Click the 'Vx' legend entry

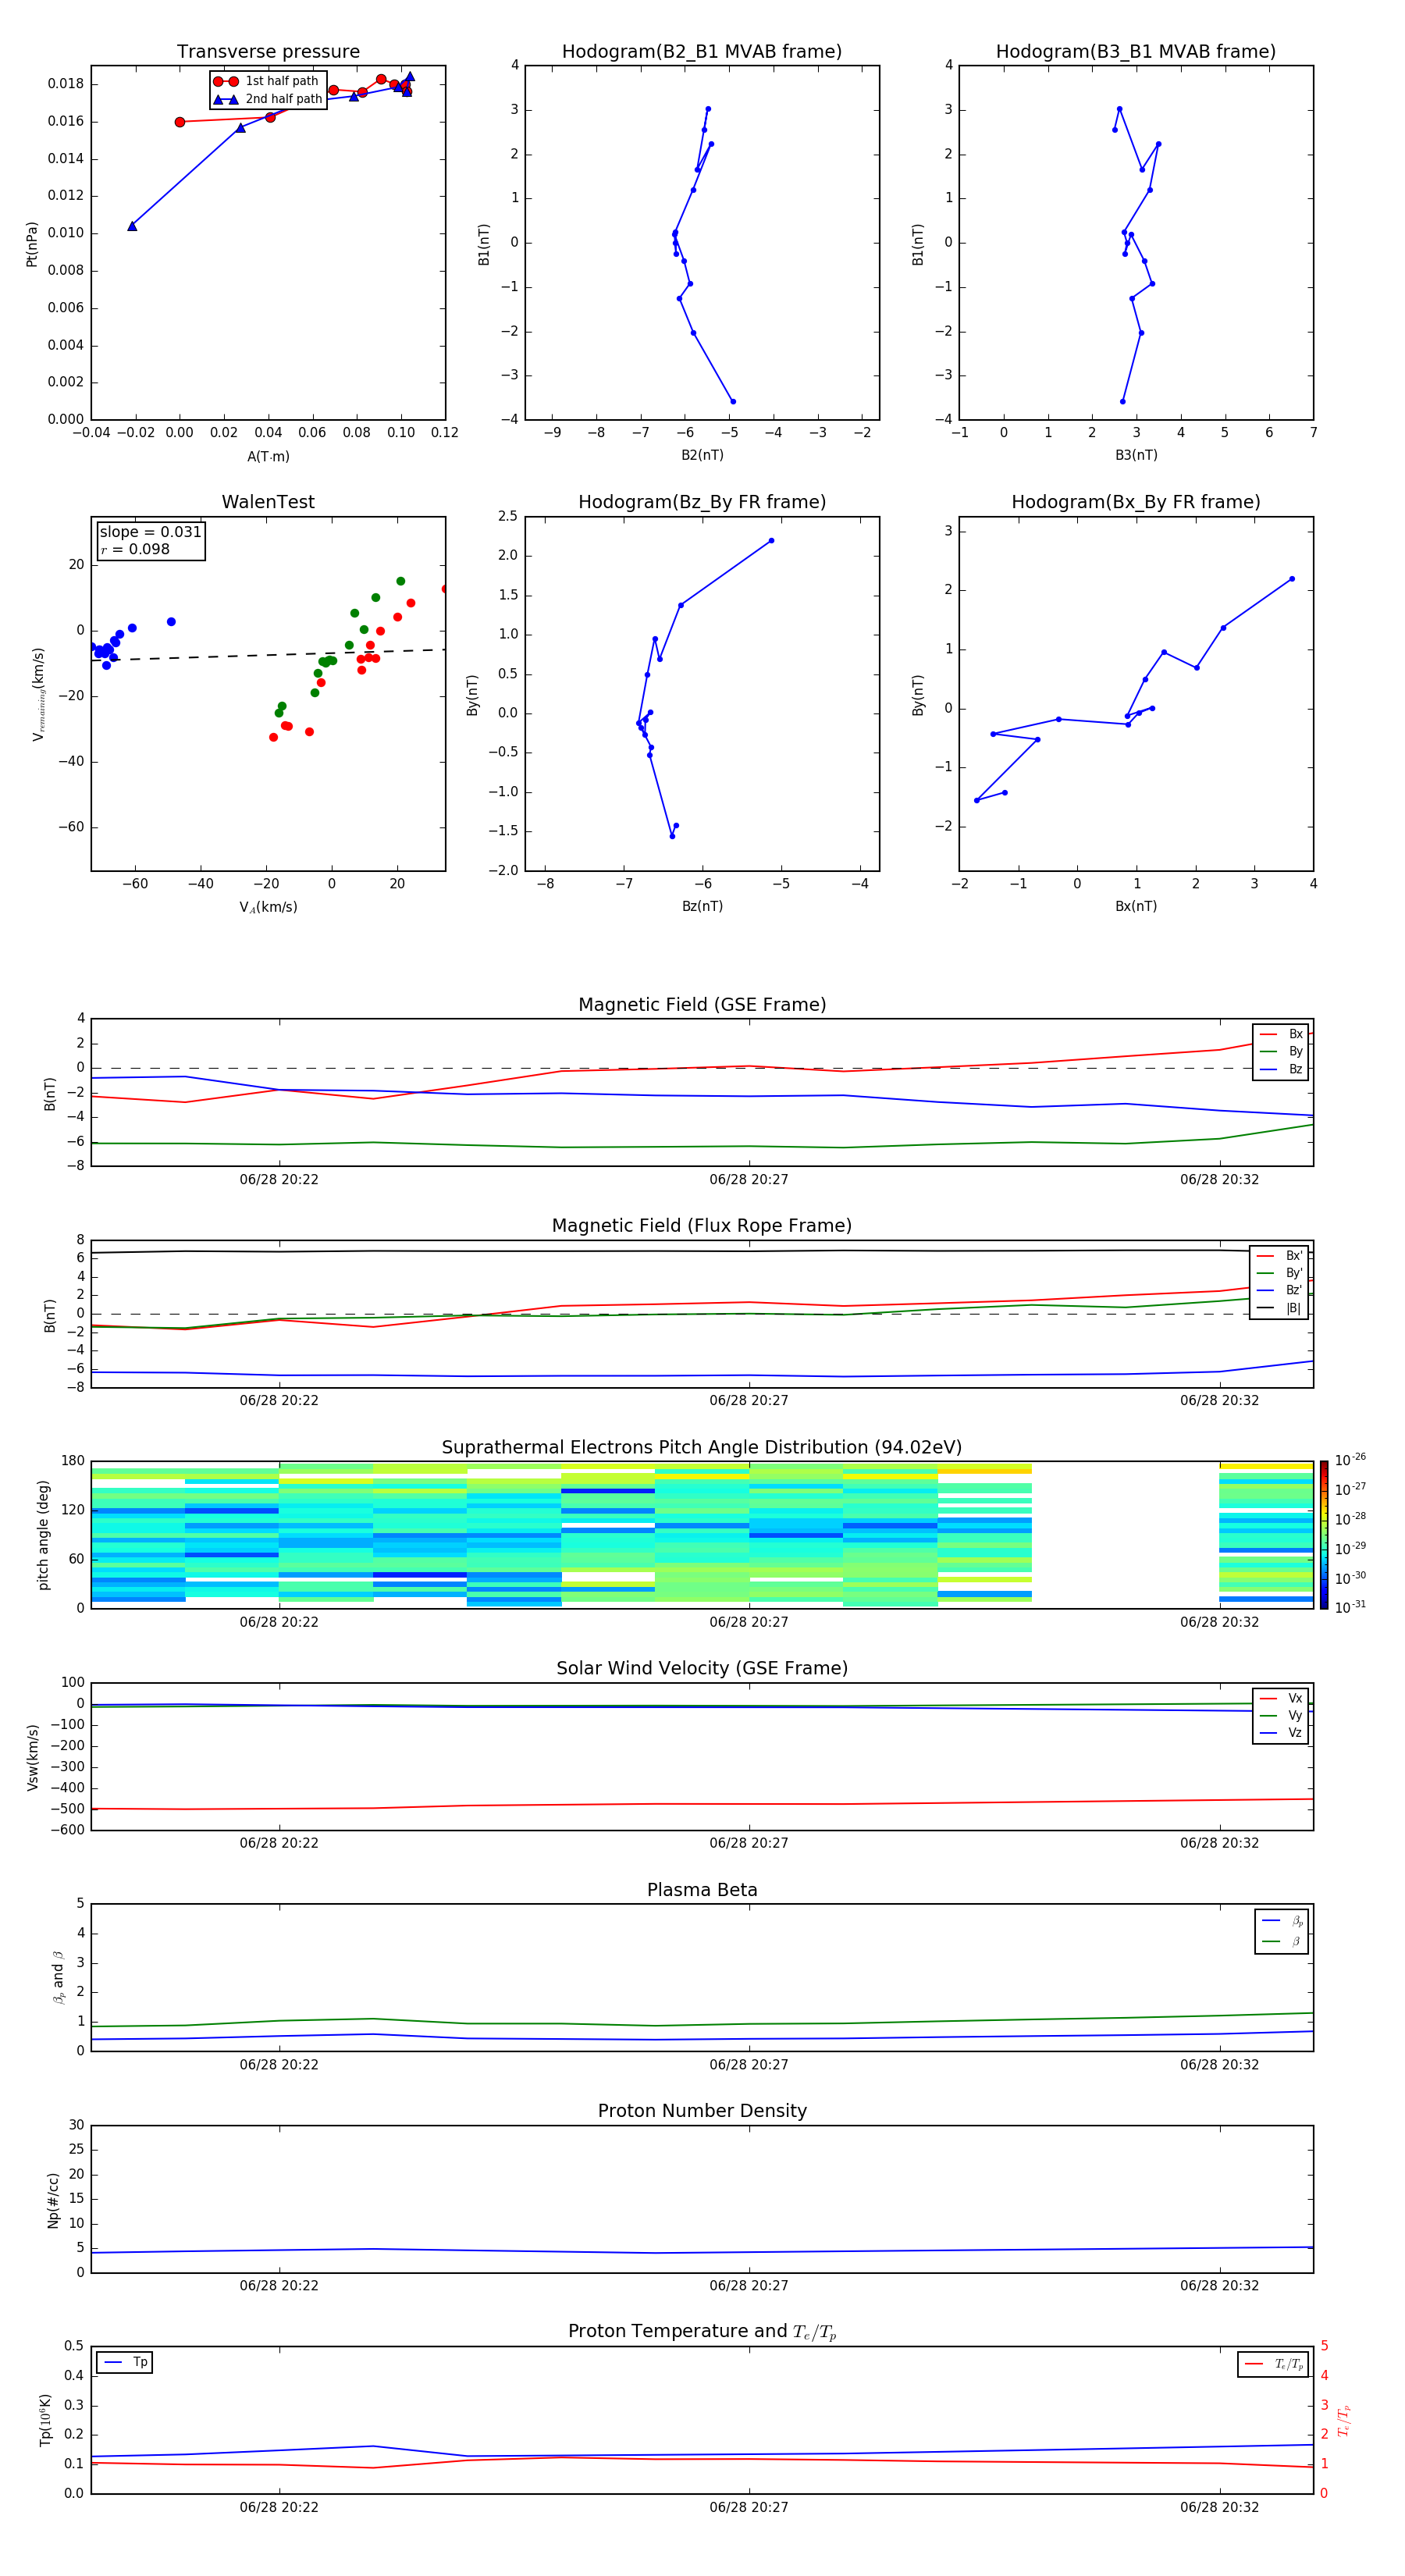pyautogui.click(x=1282, y=1698)
